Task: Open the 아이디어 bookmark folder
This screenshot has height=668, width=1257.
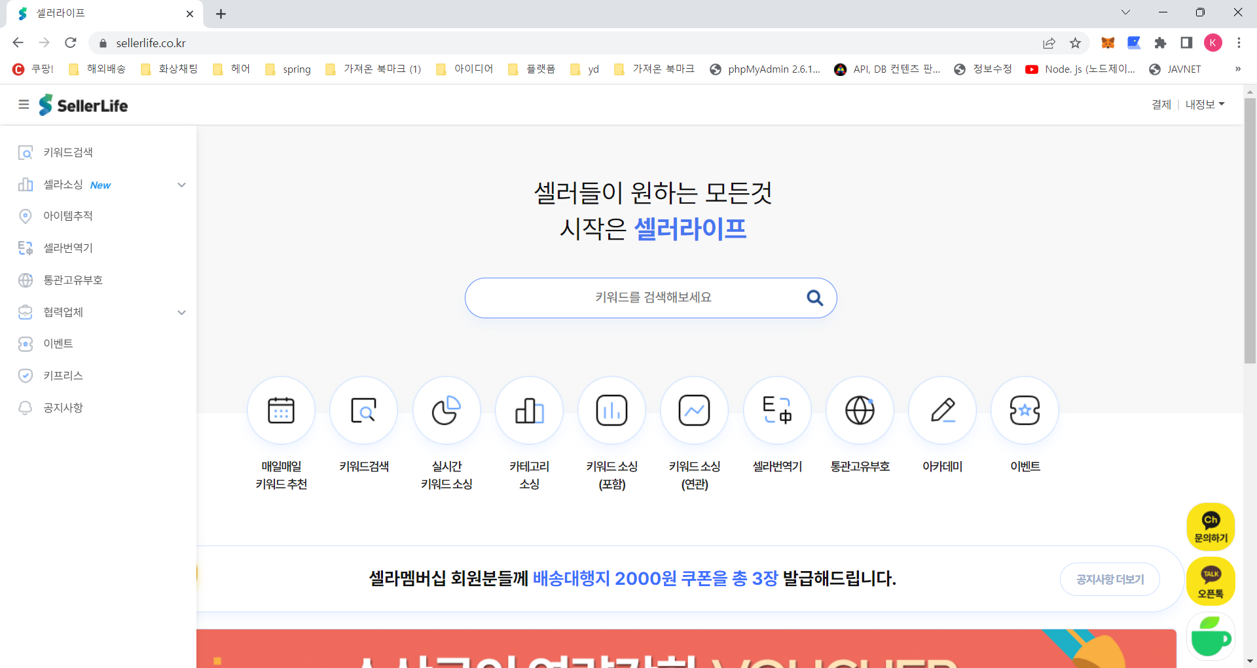Action: pos(464,69)
